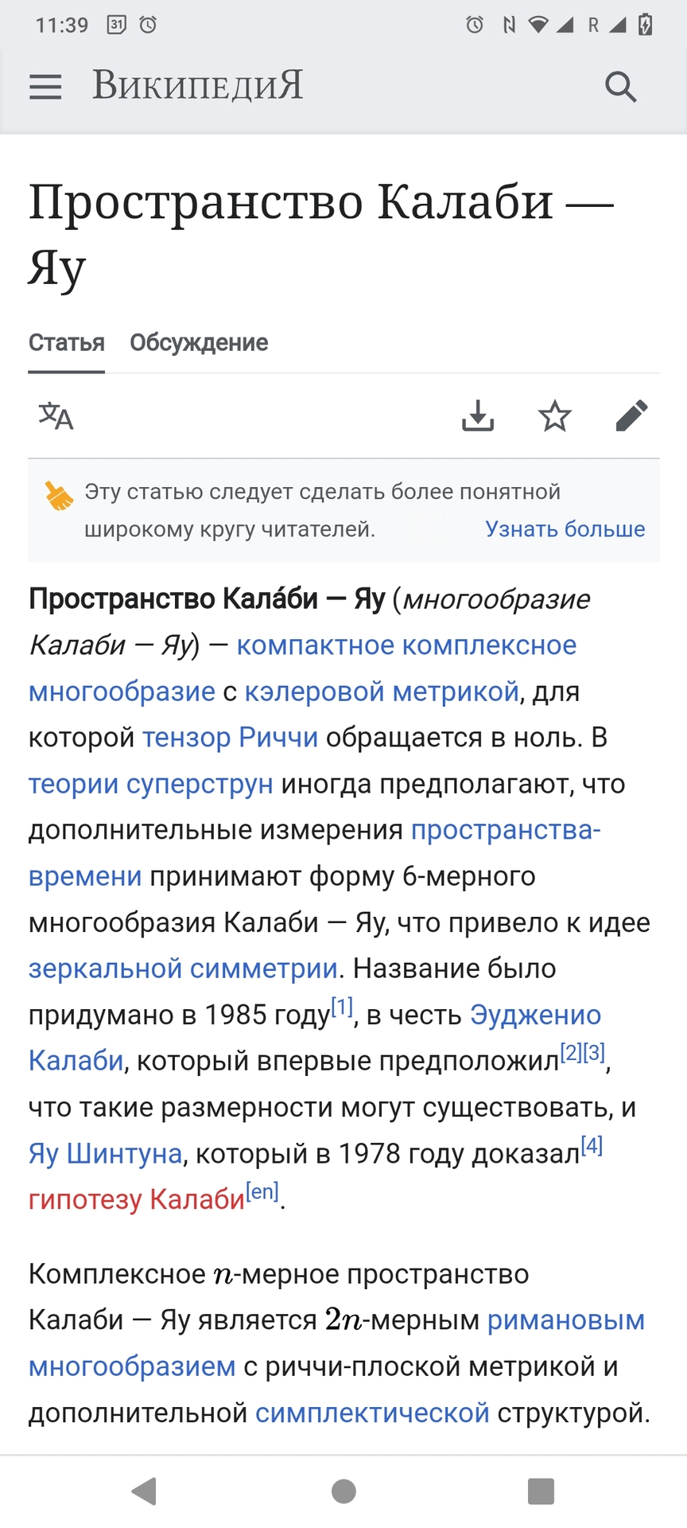This screenshot has height=1528, width=687.
Task: Tap the Узнать больше link
Action: [x=565, y=529]
